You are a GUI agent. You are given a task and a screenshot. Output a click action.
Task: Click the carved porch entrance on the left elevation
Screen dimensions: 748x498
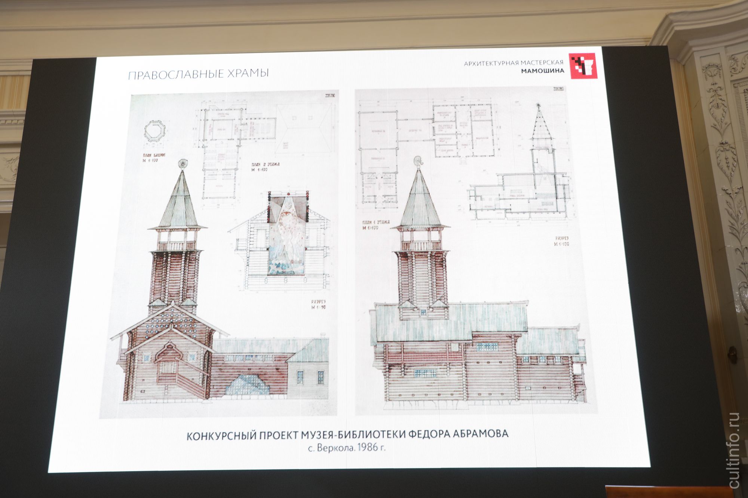[x=168, y=364]
